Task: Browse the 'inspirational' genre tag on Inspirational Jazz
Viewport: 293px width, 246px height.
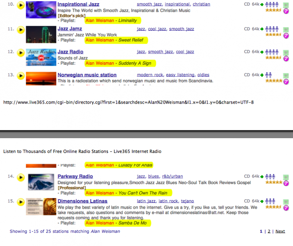Action: coord(174,5)
